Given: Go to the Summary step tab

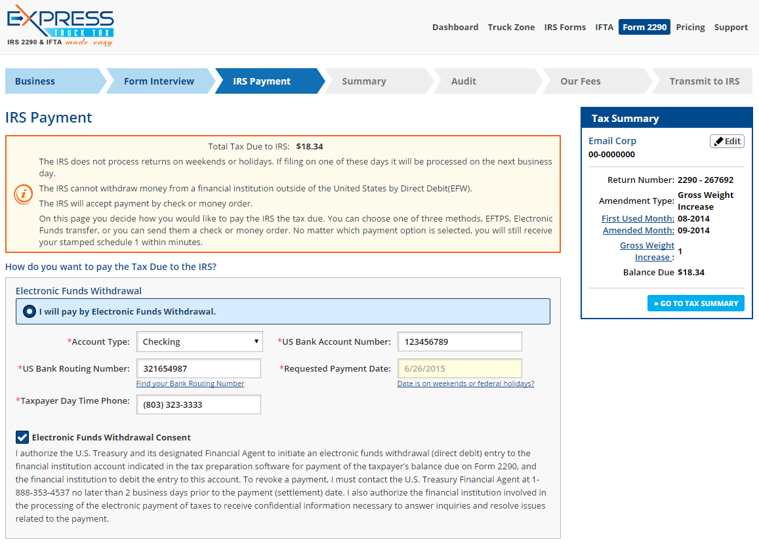Looking at the screenshot, I should (x=378, y=81).
